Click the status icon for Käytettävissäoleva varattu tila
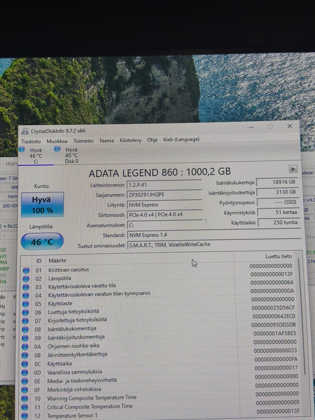315x420 pixels. (x=26, y=287)
